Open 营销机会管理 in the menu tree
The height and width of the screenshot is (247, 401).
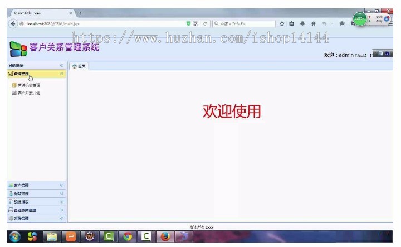(x=28, y=85)
